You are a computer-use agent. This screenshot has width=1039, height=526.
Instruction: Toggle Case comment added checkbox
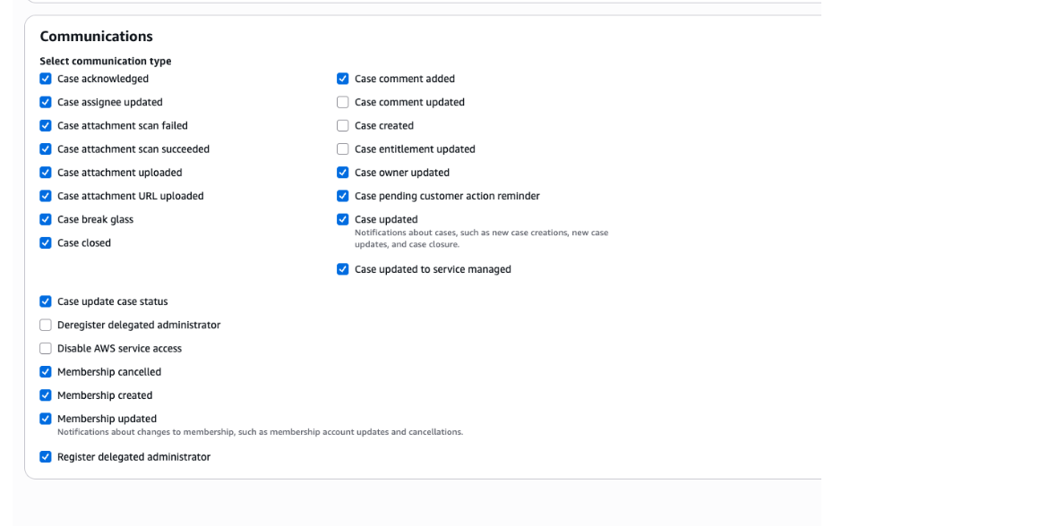(x=343, y=79)
